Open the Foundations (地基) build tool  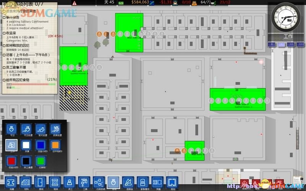tap(11, 183)
